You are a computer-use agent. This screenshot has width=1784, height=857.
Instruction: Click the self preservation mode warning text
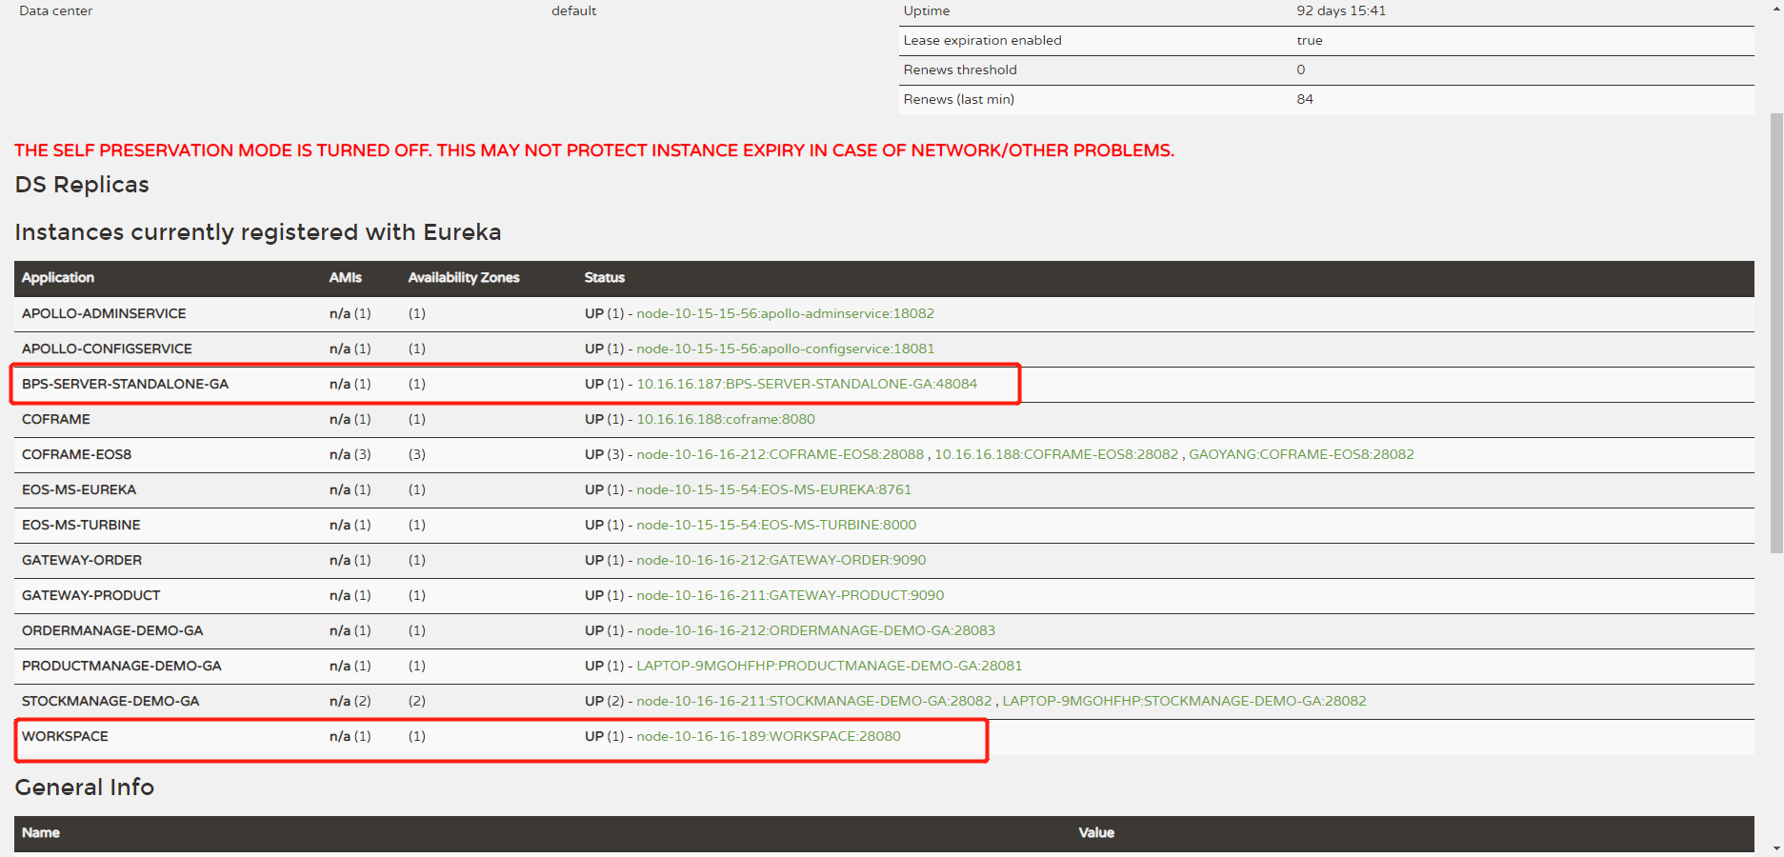click(x=594, y=150)
